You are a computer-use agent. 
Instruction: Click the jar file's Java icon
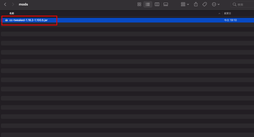6,20
